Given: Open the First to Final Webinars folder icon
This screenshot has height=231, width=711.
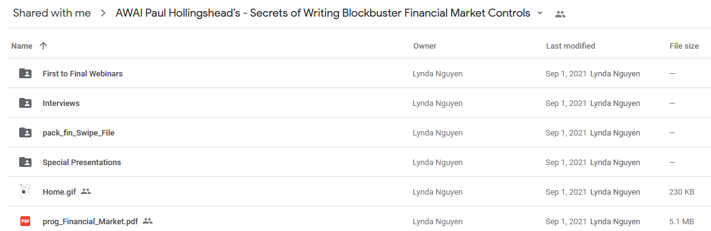Looking at the screenshot, I should [x=25, y=74].
